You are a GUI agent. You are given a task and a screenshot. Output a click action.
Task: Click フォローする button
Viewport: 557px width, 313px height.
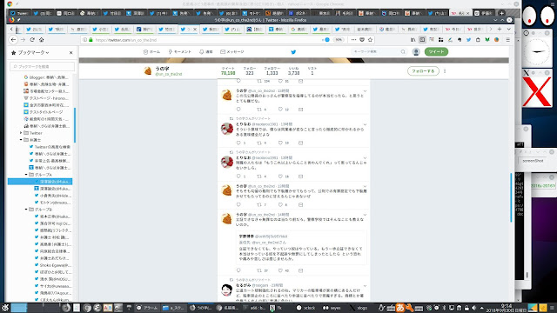click(x=423, y=71)
